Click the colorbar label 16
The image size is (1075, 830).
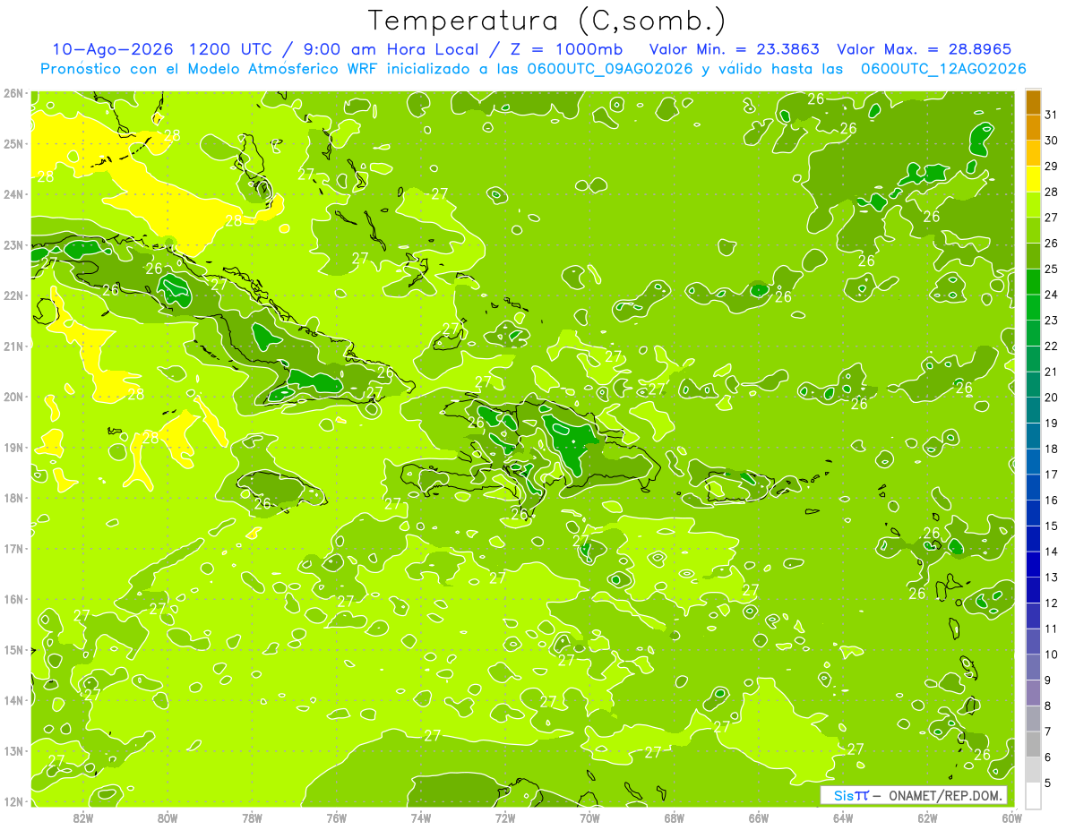click(x=1052, y=501)
